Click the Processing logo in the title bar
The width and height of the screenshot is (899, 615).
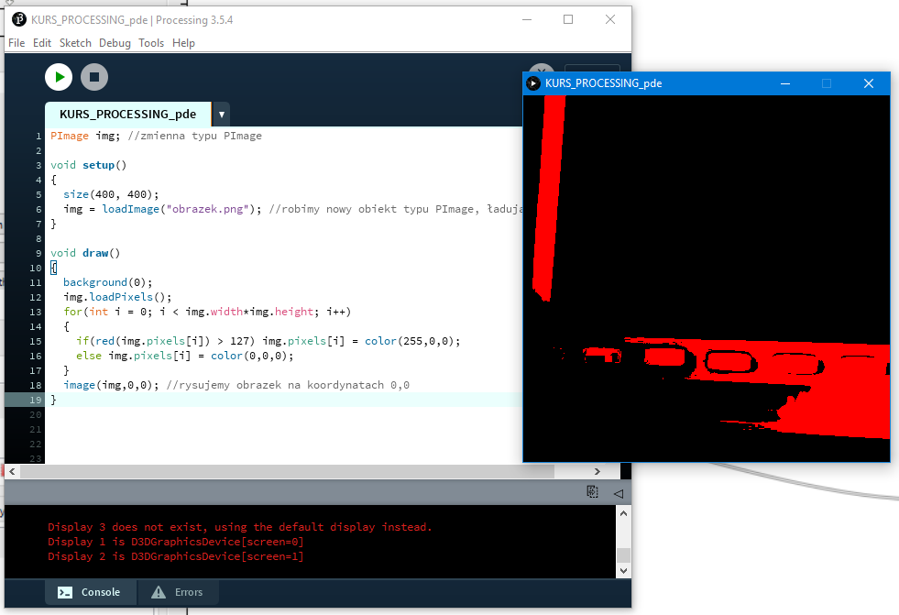tap(19, 19)
